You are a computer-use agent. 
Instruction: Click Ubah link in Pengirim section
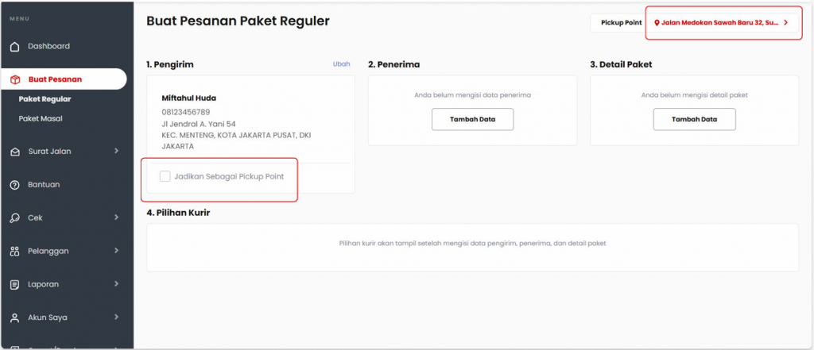[x=341, y=64]
